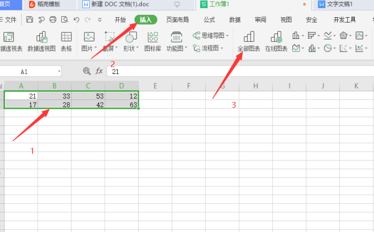Screen dimensions: 374x232
Task: Expand quick access toolbar customize arrow
Action: coord(100,20)
